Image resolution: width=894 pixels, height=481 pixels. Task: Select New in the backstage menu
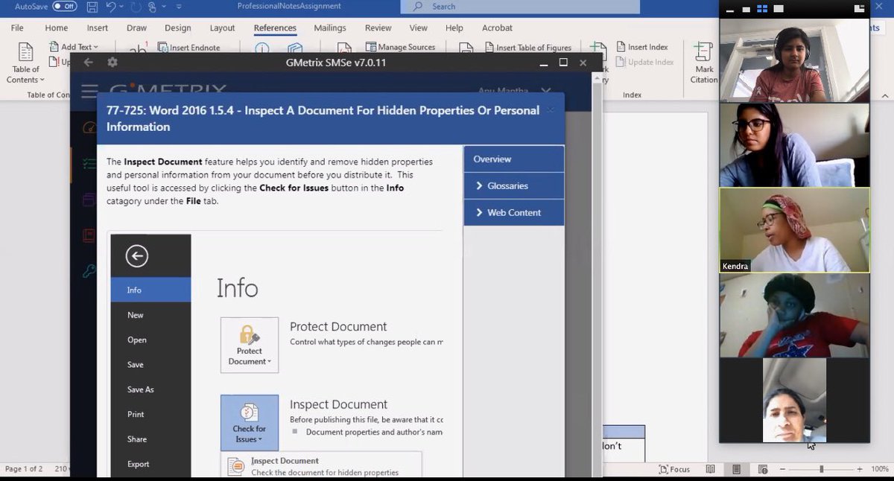pyautogui.click(x=150, y=315)
